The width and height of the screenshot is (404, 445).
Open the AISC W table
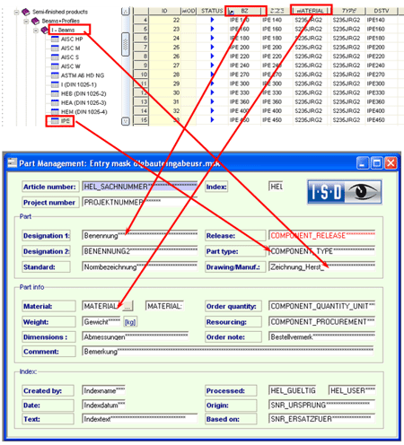[71, 66]
